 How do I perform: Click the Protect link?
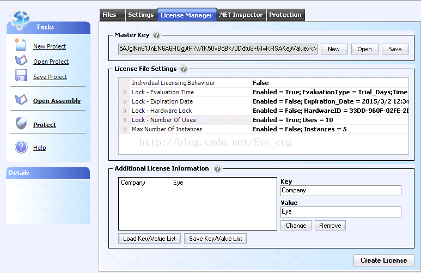45,125
